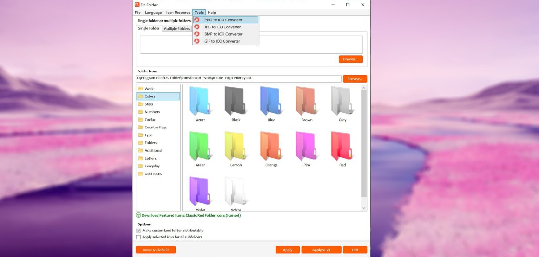Click the Exit button
Screen dimensions: 539x257
[x=355, y=250]
